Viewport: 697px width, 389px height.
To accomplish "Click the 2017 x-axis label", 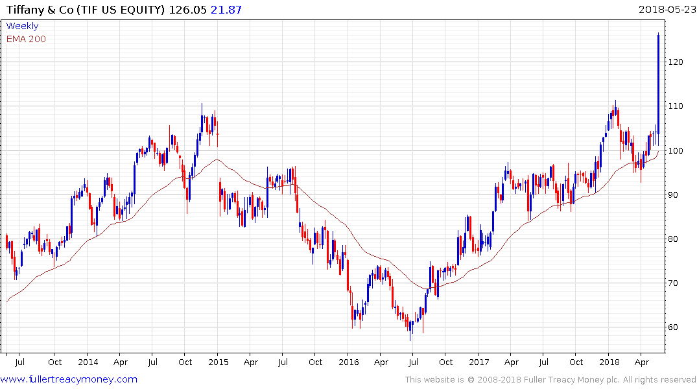I will [x=478, y=362].
